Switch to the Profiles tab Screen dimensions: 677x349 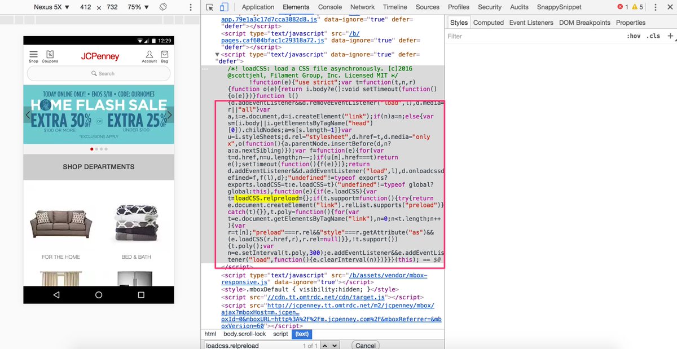[x=459, y=7]
